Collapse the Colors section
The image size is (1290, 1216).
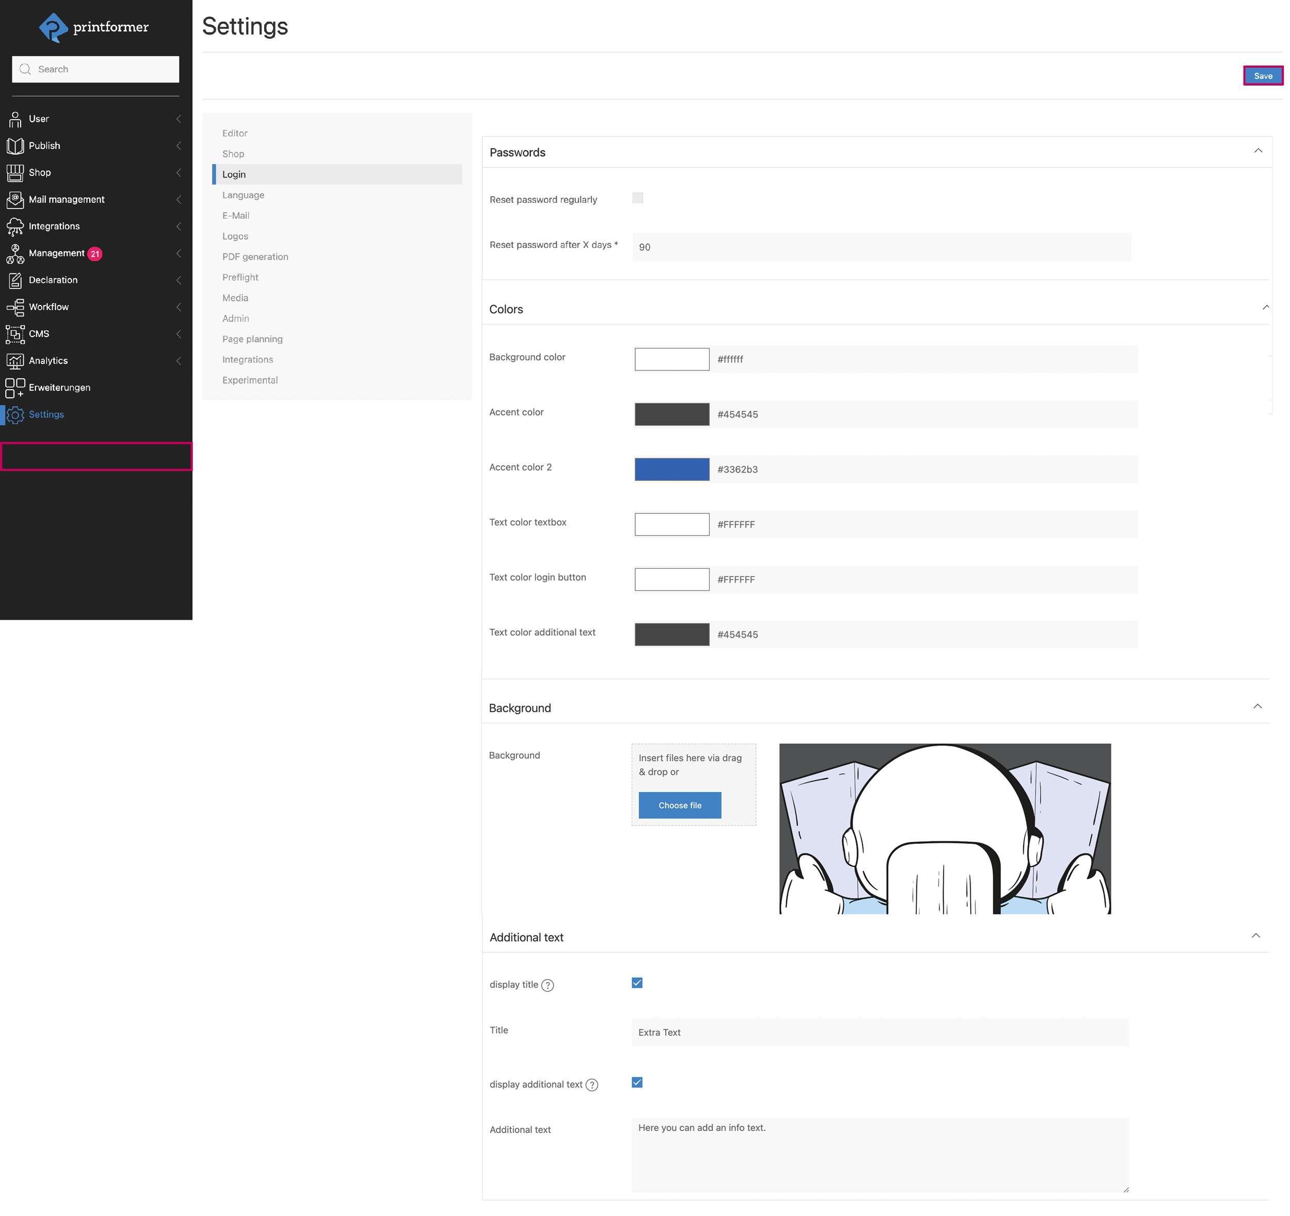tap(1265, 307)
